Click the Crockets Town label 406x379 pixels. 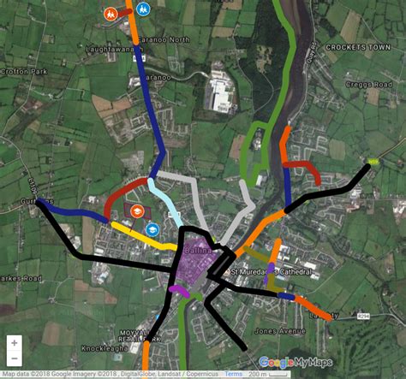[x=358, y=47]
